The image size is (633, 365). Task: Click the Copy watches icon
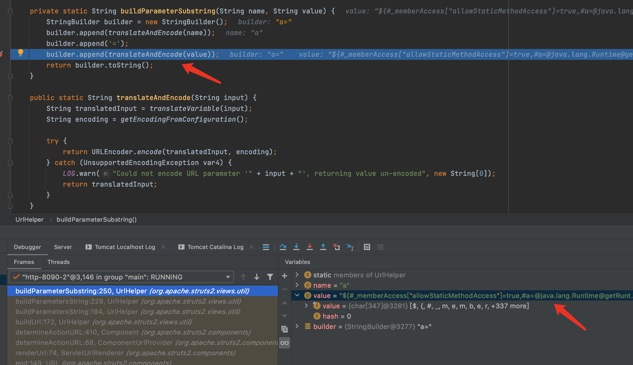click(x=285, y=329)
